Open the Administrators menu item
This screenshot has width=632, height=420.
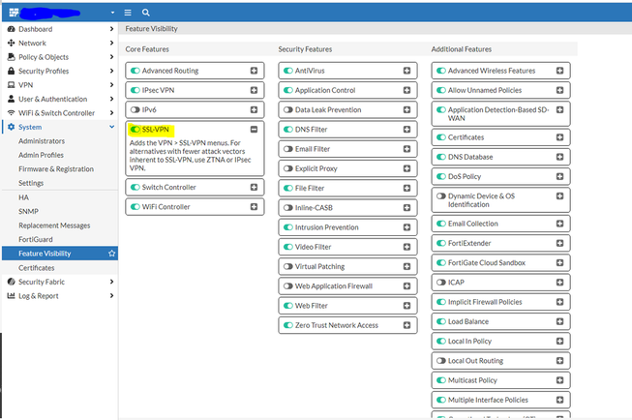42,141
